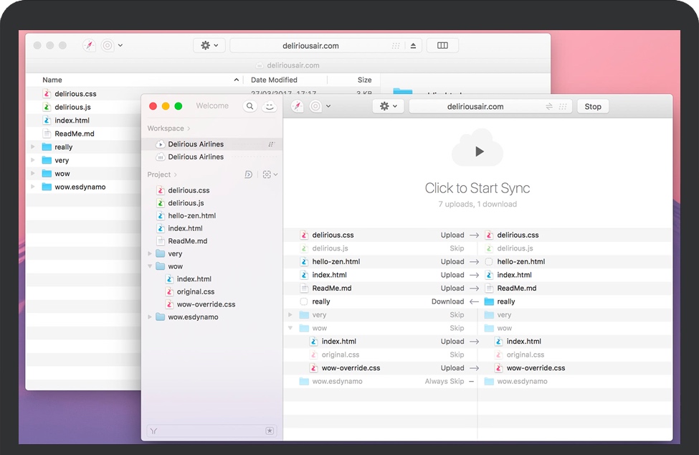Viewport: 699px width, 455px height.
Task: Click the D icon in the Project header
Action: pyautogui.click(x=248, y=174)
